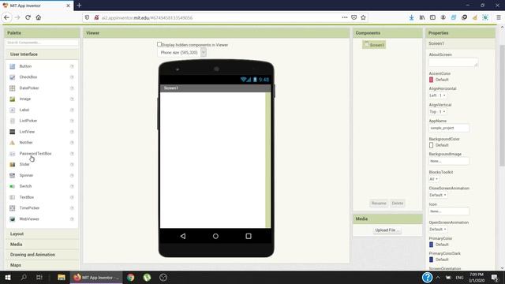505x284 pixels.
Task: Expand Drawing and Animation palette section
Action: (x=42, y=254)
